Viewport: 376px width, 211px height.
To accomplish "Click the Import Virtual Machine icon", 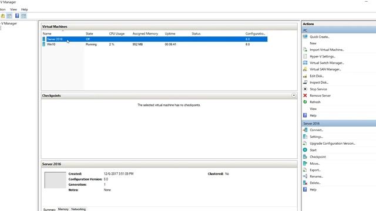I will pyautogui.click(x=305, y=49).
